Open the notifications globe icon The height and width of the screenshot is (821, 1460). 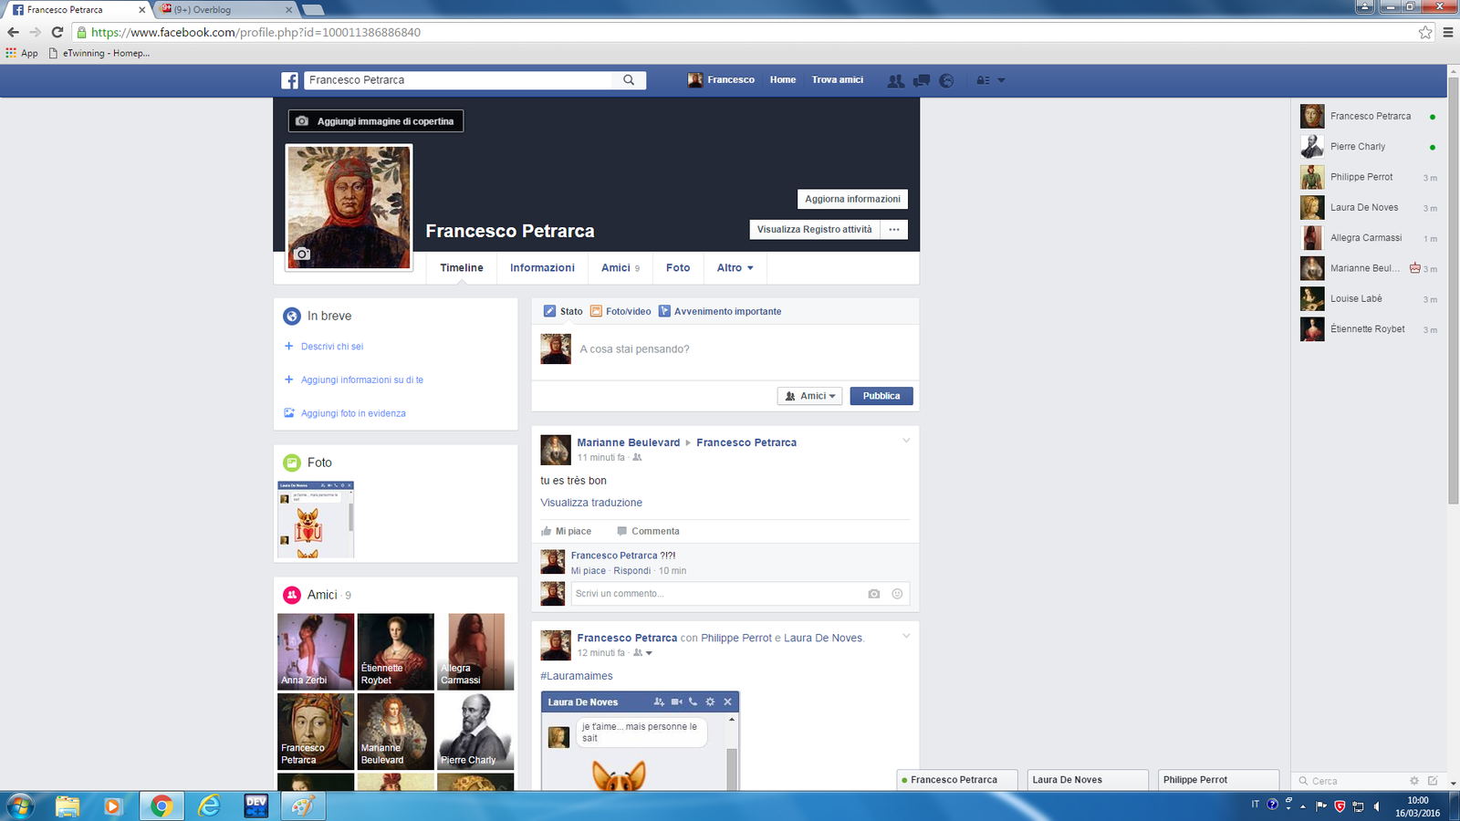pyautogui.click(x=946, y=80)
